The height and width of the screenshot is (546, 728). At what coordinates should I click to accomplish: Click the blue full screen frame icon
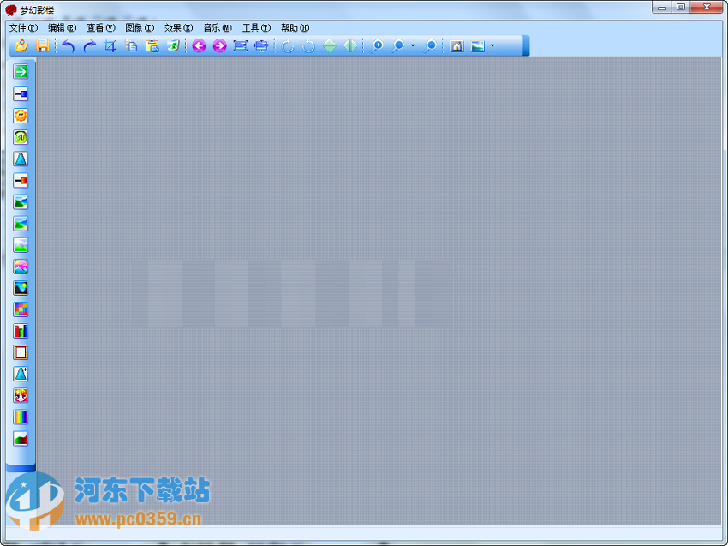(x=241, y=45)
